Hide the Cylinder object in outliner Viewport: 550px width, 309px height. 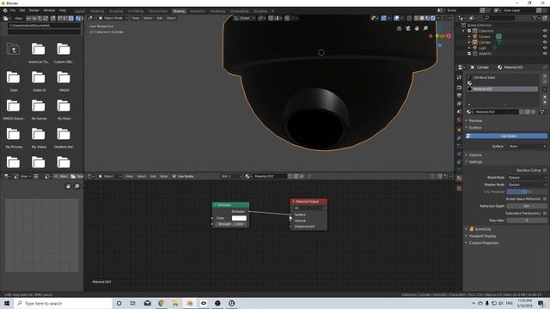(545, 42)
